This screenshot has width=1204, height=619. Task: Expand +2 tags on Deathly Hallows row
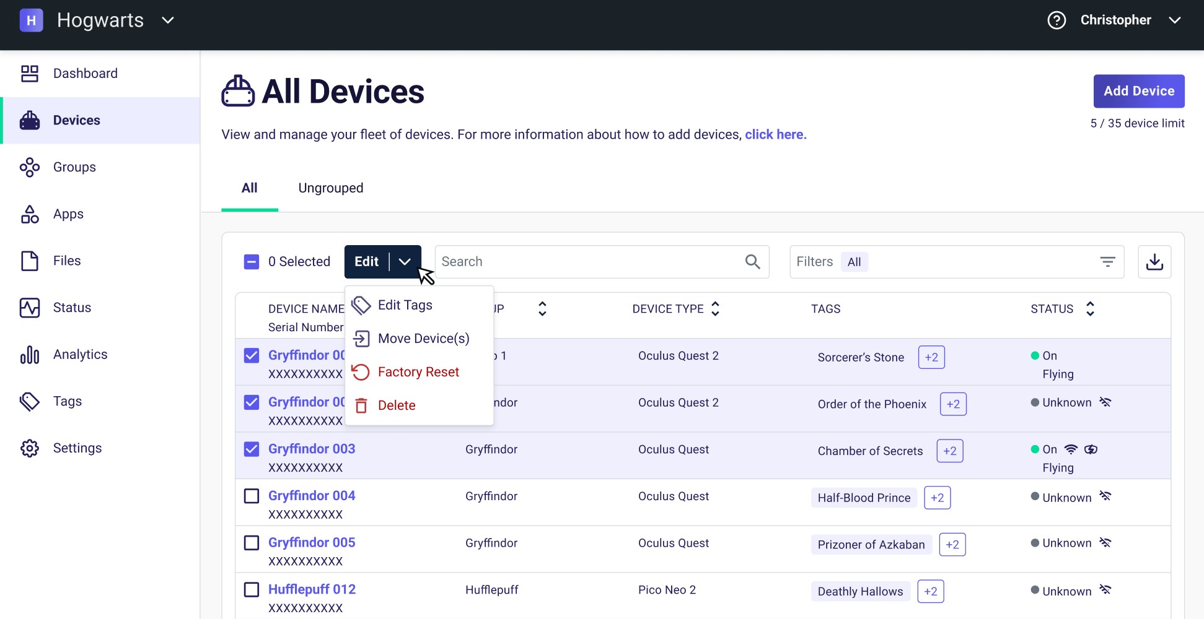pyautogui.click(x=931, y=591)
